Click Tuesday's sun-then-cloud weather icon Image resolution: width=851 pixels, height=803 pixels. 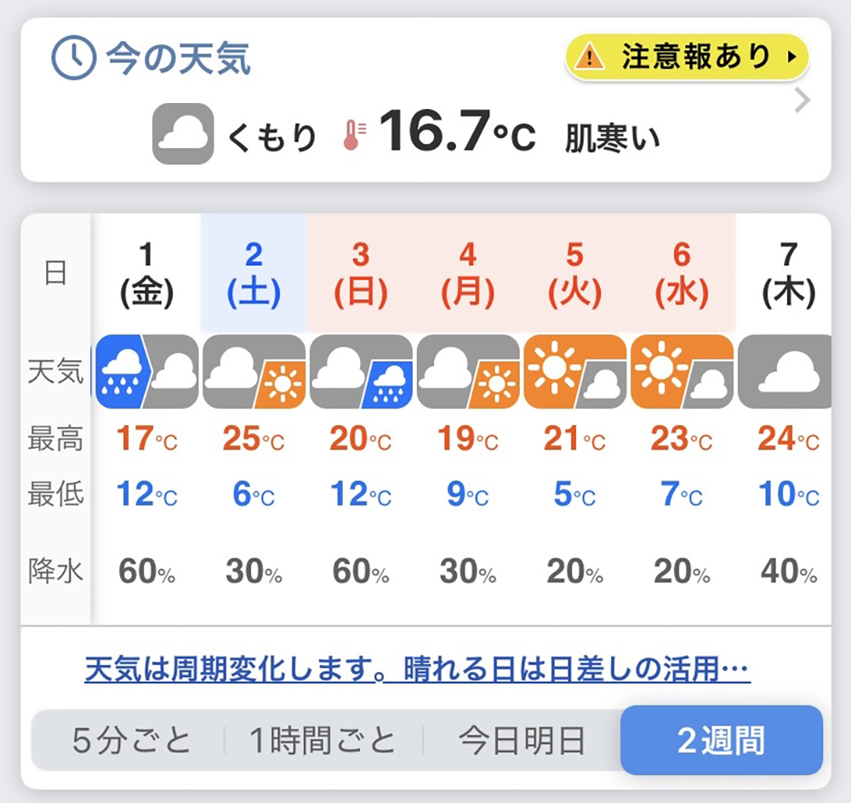tap(575, 370)
